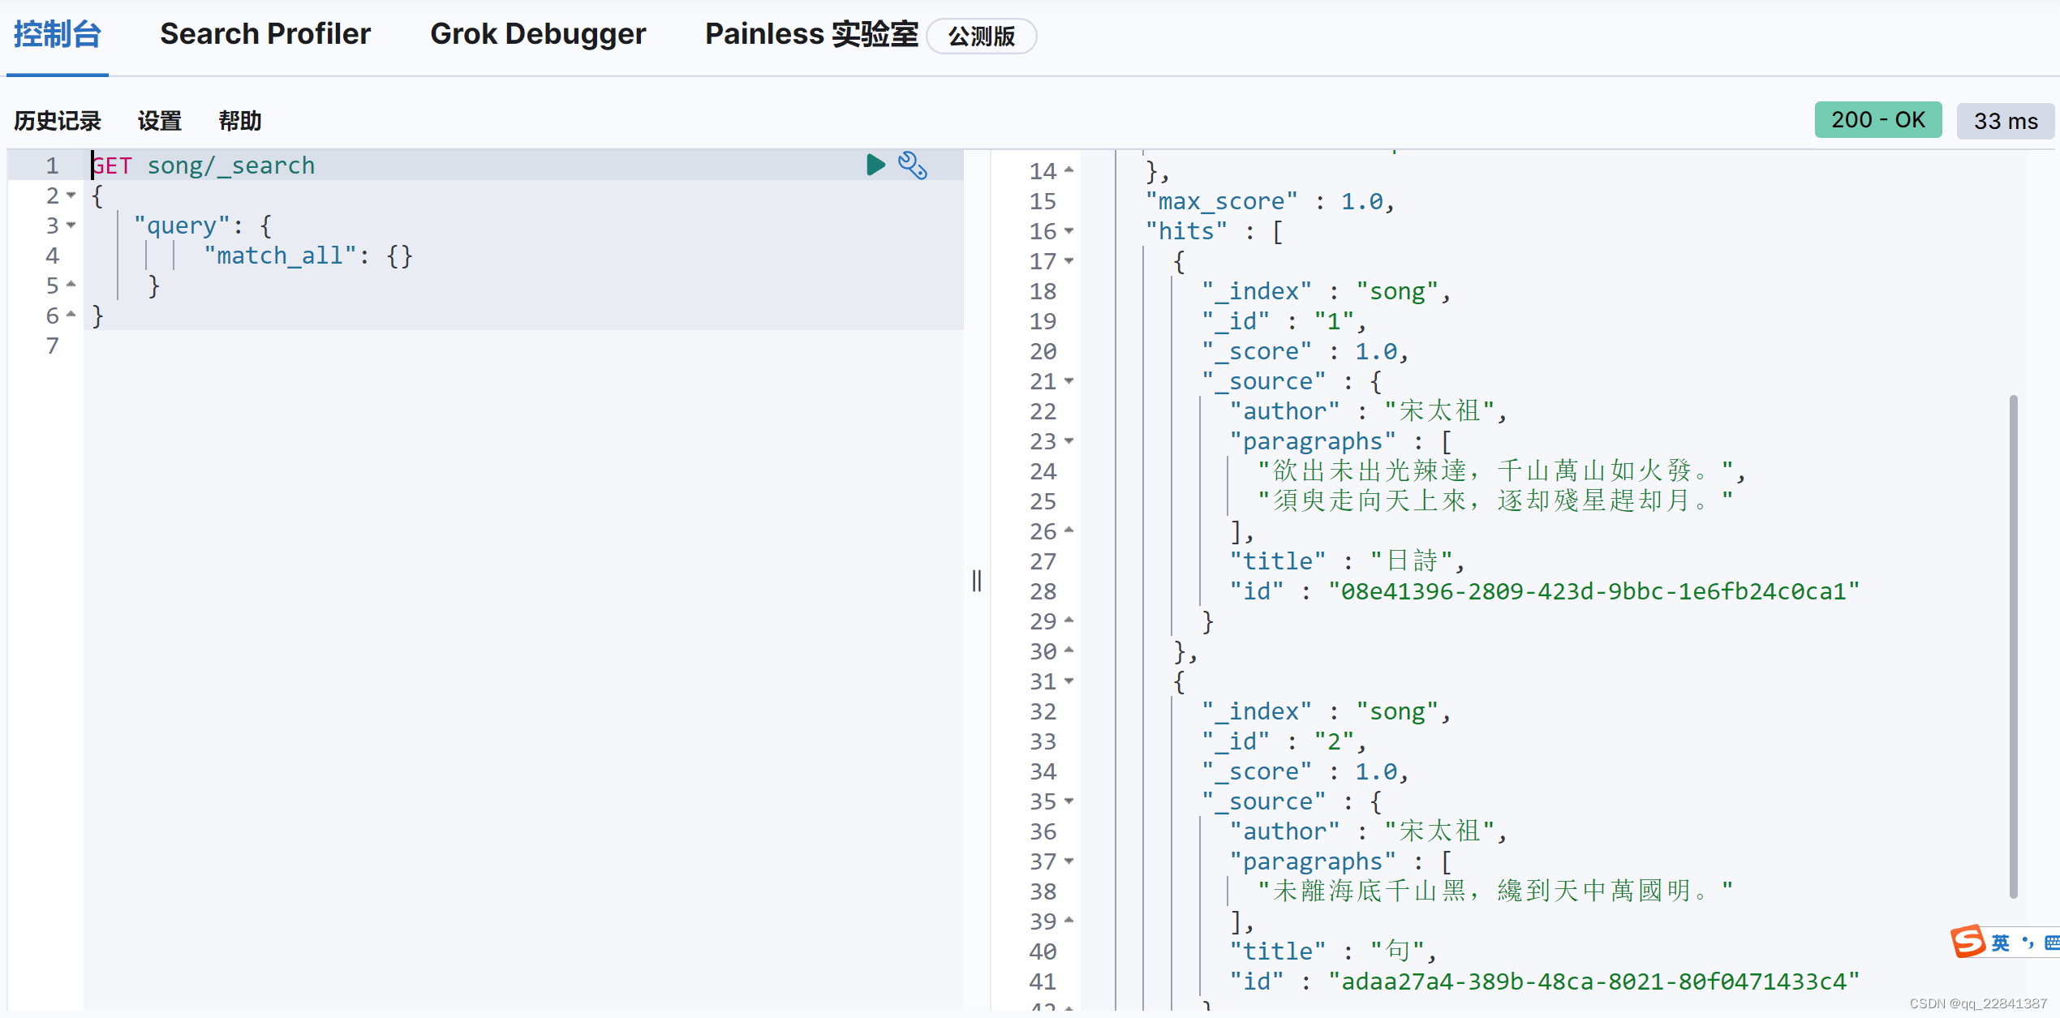This screenshot has height=1018, width=2060.
Task: Click id value adaa27a4-389b-48ca-8021-80f0471433c4
Action: coord(1593,981)
